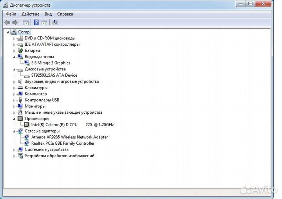This screenshot has height=199, width=282.
Task: Collapse the Comp root node
Action: click(7, 32)
